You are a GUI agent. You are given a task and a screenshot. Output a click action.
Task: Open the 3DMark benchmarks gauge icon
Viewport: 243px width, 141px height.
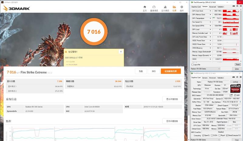click(154, 7)
